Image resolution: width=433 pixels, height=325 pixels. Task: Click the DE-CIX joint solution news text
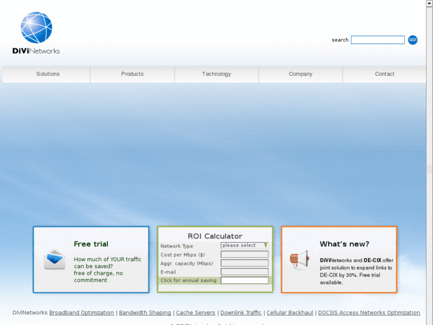coord(357,271)
